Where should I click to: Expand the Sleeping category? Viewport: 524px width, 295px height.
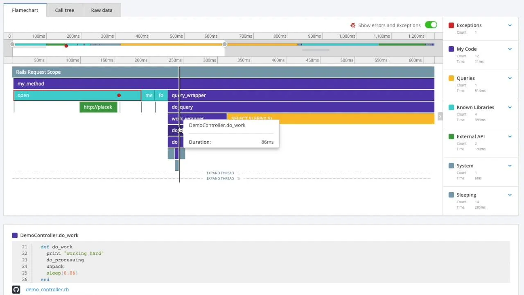pyautogui.click(x=510, y=195)
